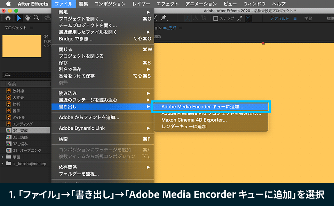Click the project panel search field
Screen dimensions: 334x206
click(27, 75)
